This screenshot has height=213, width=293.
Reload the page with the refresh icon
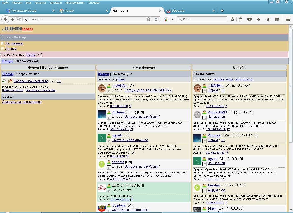pos(156,19)
